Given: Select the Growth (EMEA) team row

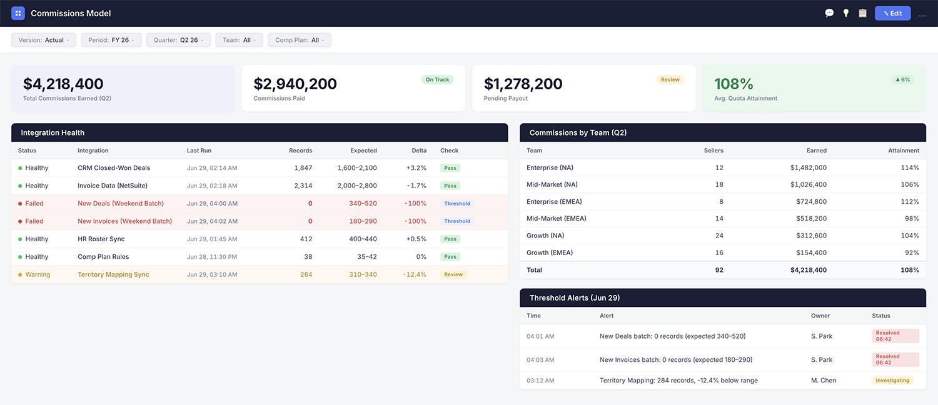Looking at the screenshot, I should pos(723,252).
